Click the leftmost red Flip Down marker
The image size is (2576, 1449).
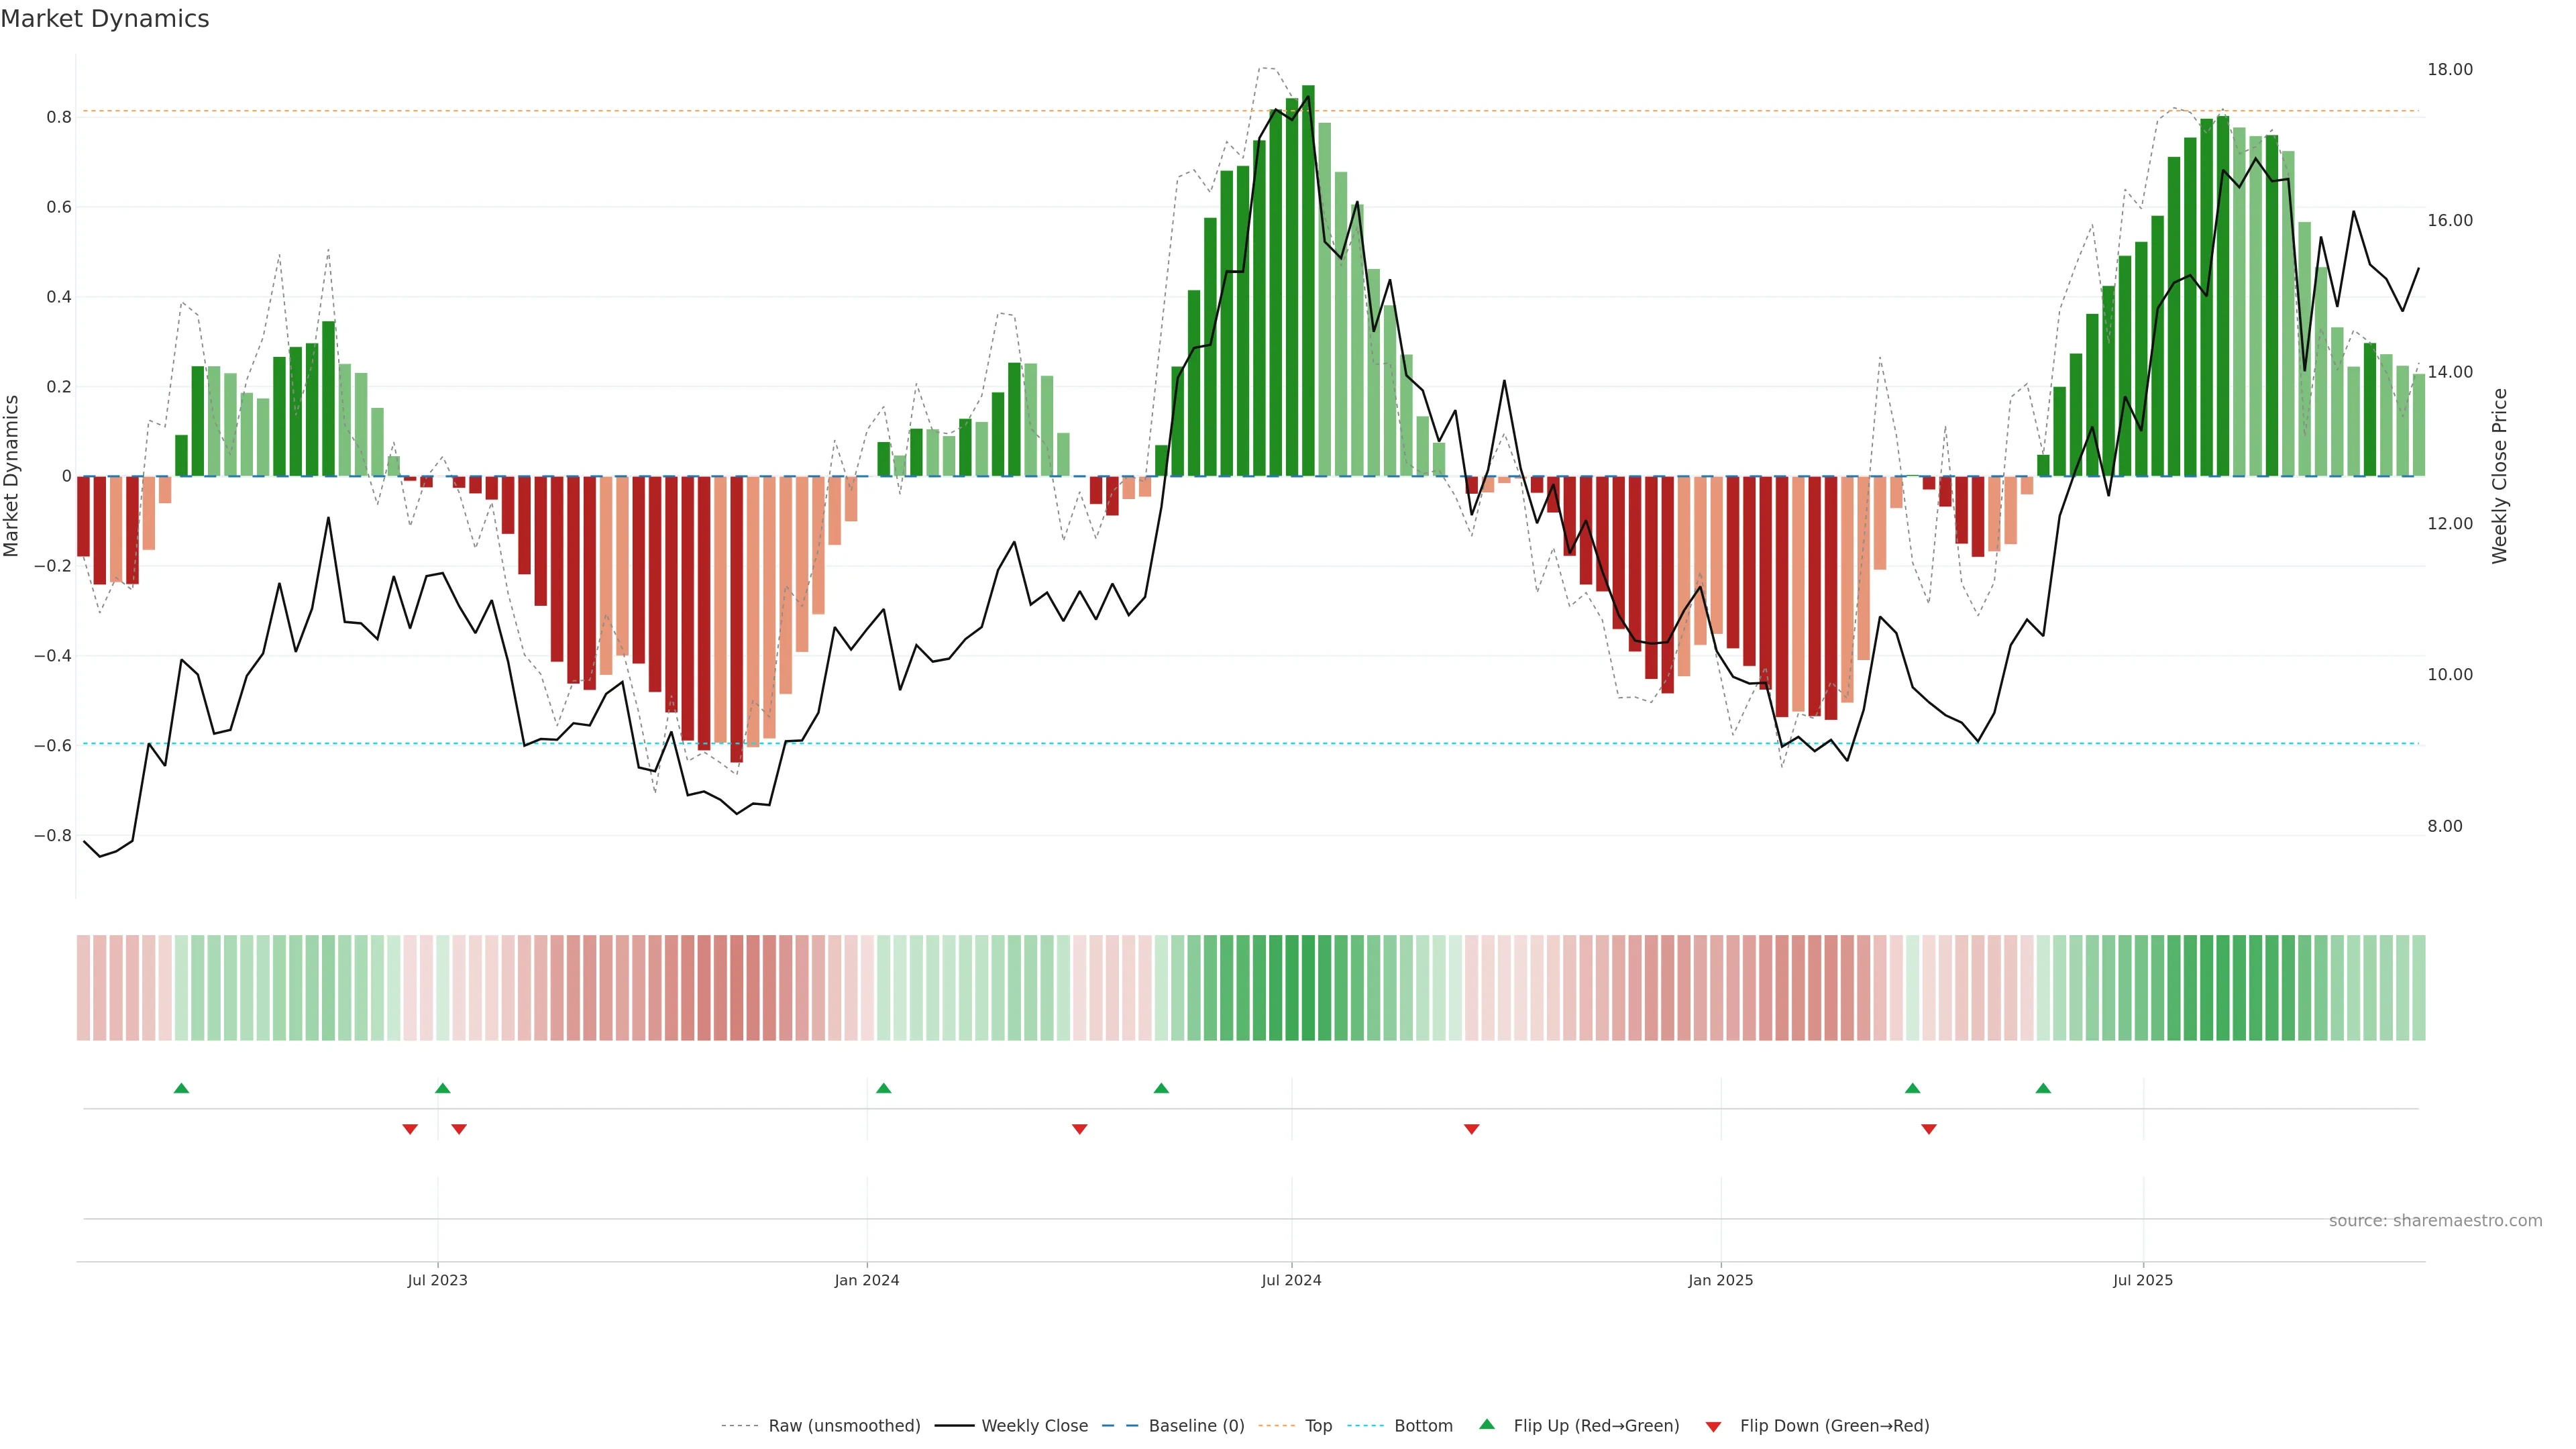410,1129
